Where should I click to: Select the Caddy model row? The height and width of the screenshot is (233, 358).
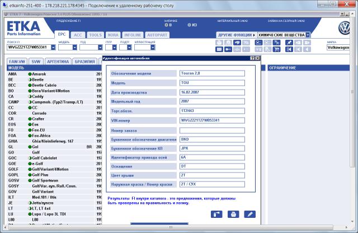(x=54, y=96)
